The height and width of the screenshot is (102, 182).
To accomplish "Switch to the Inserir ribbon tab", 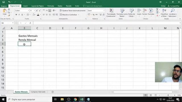I will [x=25, y=6].
